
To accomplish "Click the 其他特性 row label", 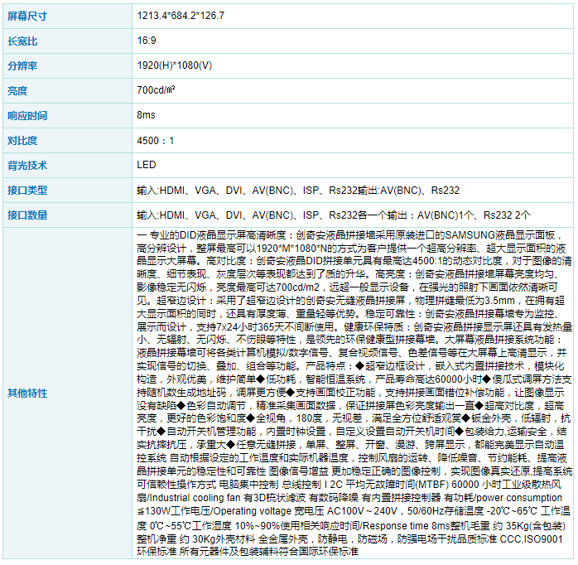I will (27, 393).
